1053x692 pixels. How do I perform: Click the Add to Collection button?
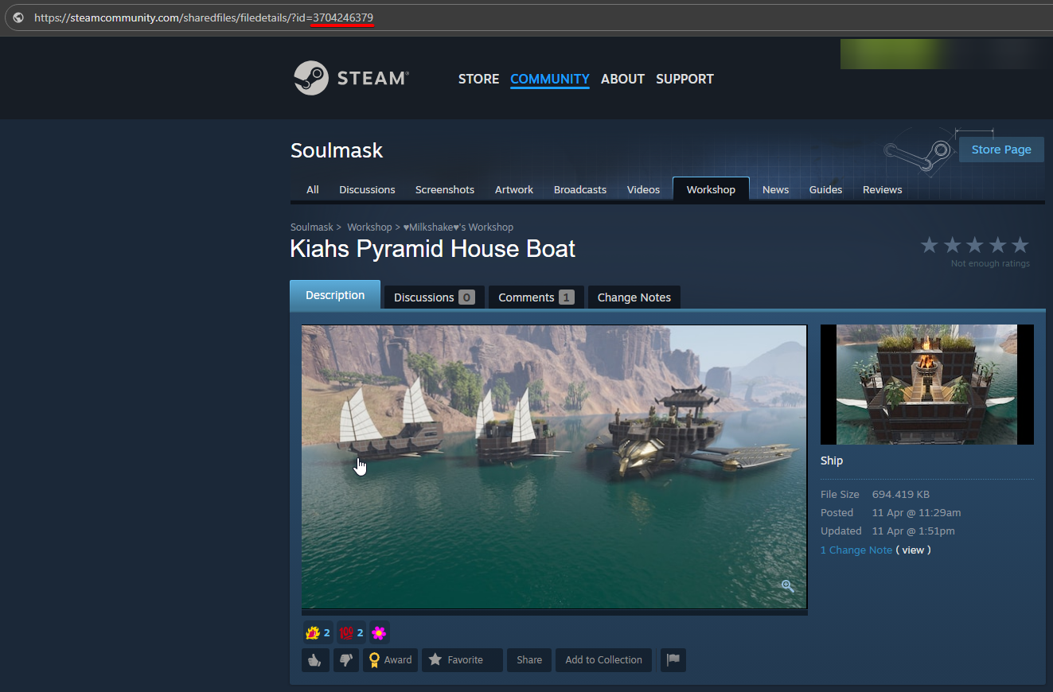point(603,660)
